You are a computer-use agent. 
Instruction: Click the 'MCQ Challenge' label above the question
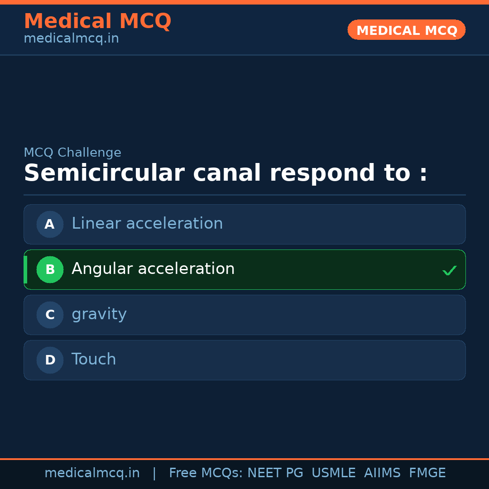coord(72,153)
